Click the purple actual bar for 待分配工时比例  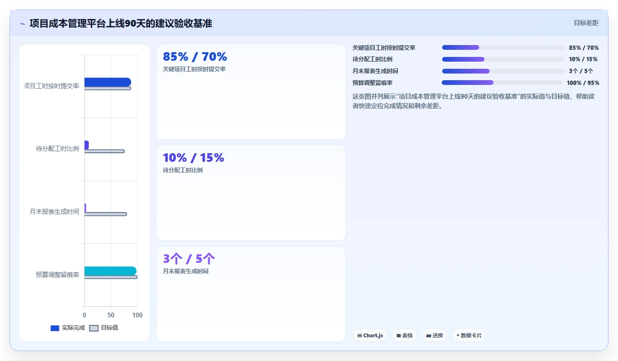click(x=87, y=145)
